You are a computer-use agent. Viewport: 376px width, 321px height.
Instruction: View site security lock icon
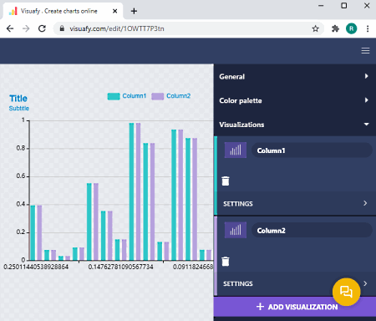(62, 28)
